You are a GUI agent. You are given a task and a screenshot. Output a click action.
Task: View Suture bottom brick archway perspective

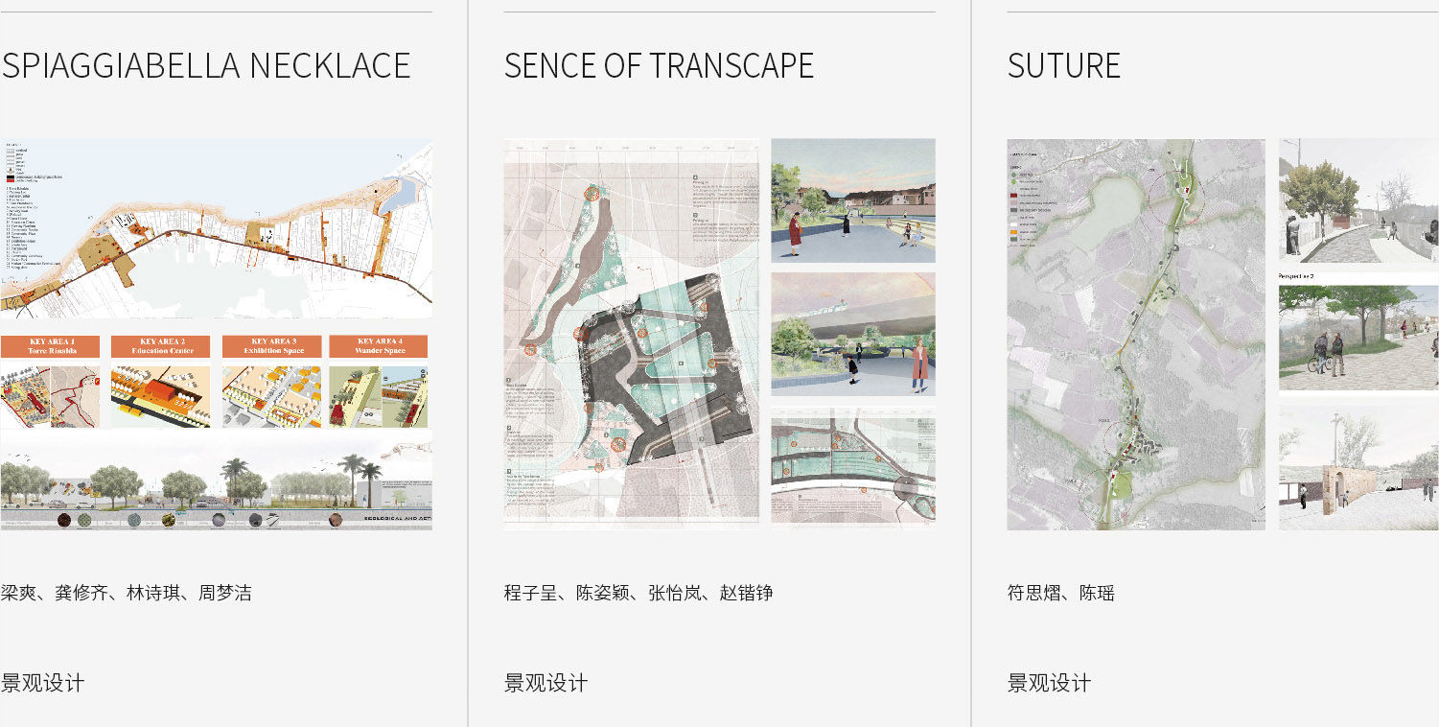tap(1358, 467)
